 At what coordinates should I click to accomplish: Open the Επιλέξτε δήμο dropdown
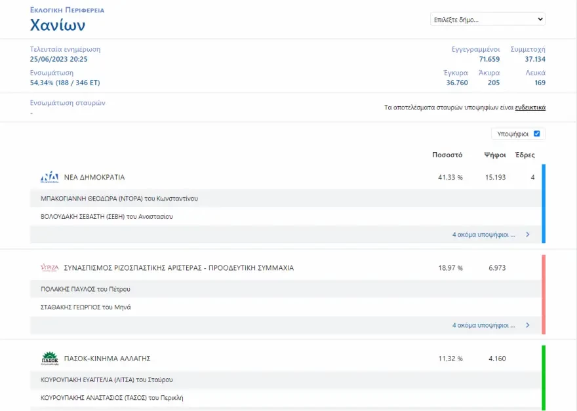pos(487,20)
